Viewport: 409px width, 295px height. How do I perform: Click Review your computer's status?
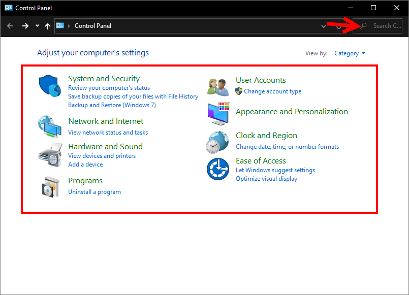(x=109, y=88)
